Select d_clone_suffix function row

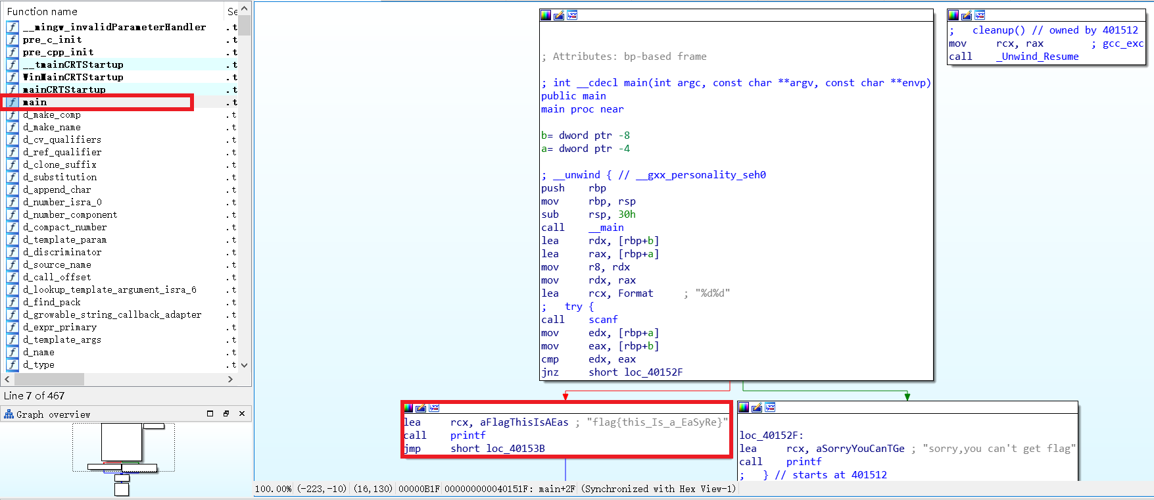pos(122,164)
